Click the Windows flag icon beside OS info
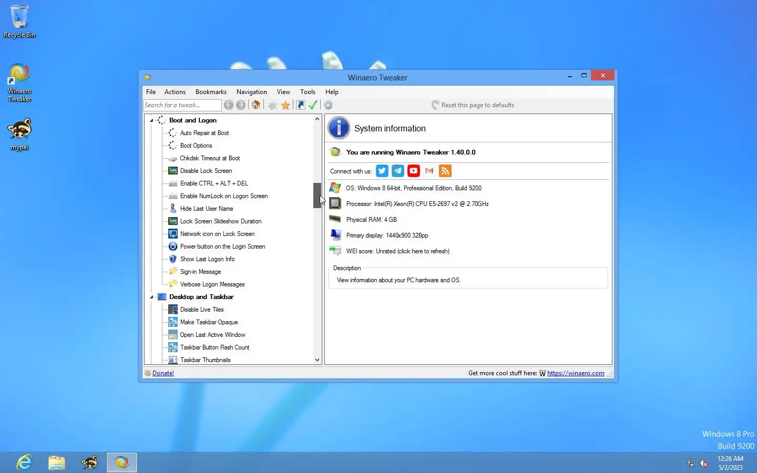Image resolution: width=757 pixels, height=473 pixels. coord(335,188)
